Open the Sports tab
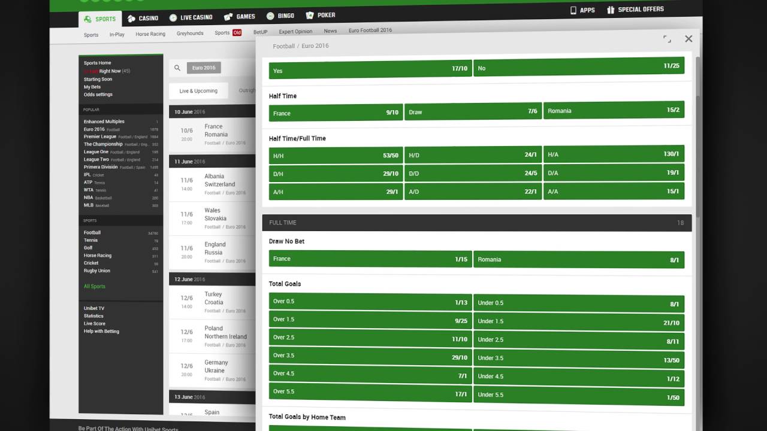Screen dimensions: 767x431 coord(100,19)
